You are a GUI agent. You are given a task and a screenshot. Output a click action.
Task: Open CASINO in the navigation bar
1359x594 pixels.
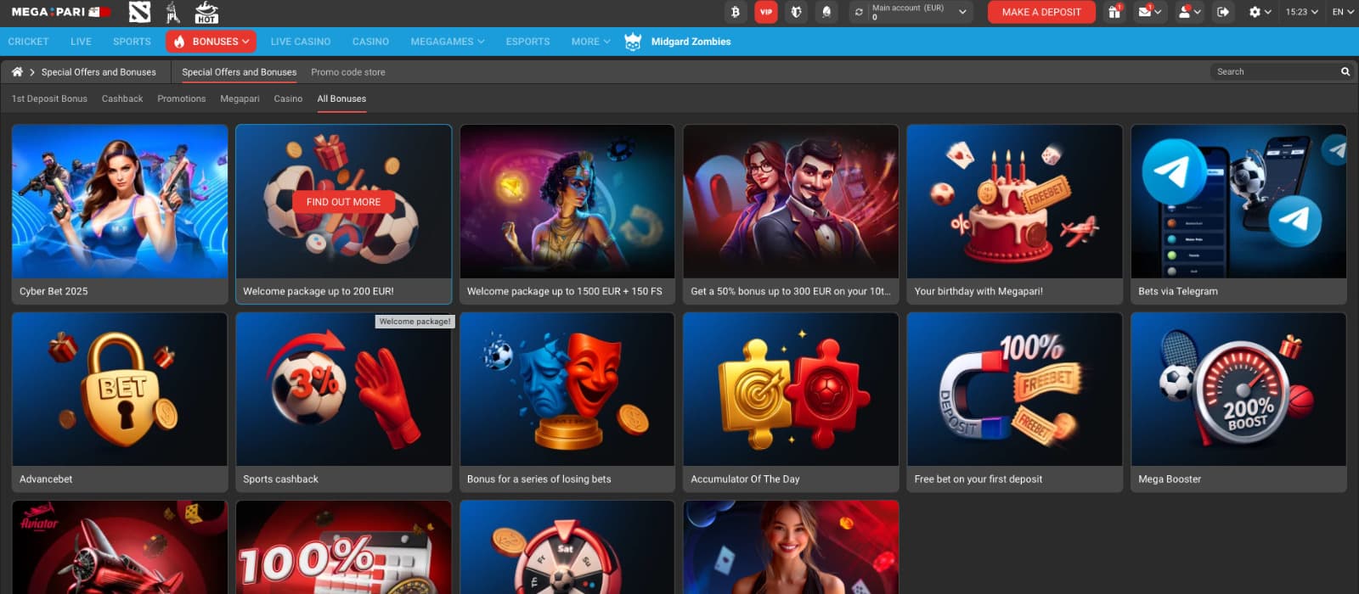coord(370,42)
